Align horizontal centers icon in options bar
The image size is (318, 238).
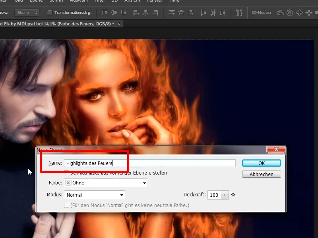(145, 13)
